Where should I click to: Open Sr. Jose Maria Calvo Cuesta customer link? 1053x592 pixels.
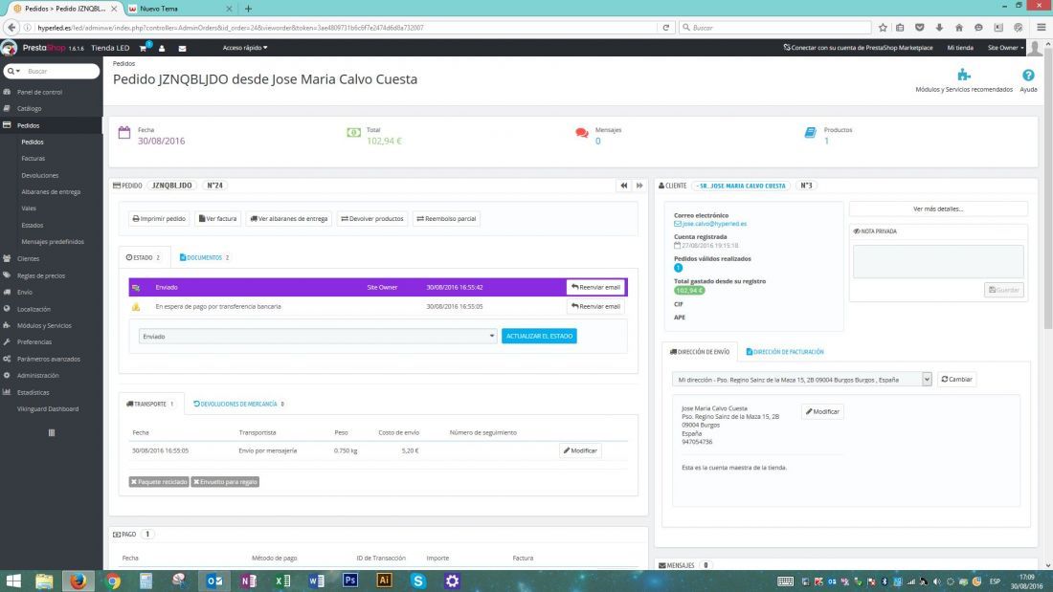tap(741, 186)
